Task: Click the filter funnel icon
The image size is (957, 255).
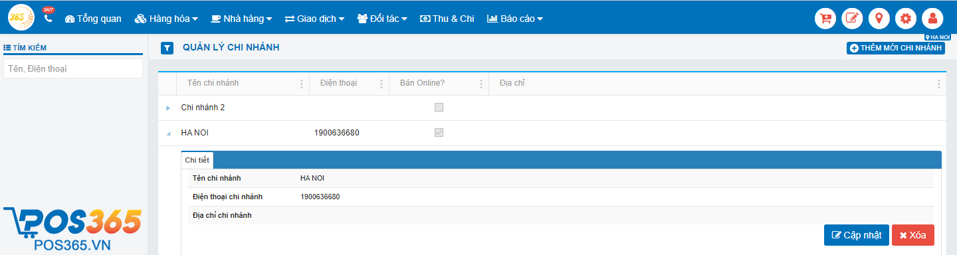Action: 167,48
